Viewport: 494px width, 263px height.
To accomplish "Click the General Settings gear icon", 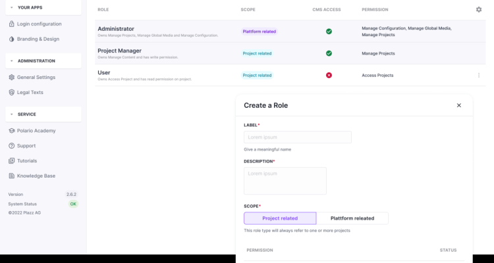I will coord(11,78).
